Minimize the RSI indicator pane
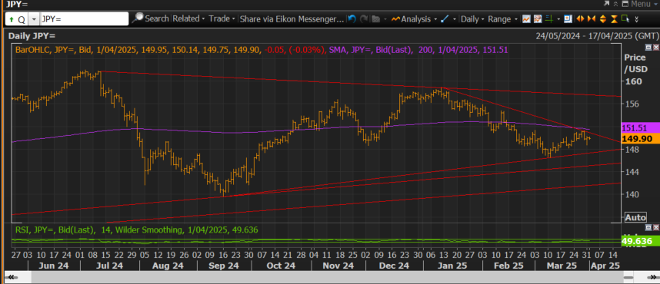The image size is (660, 284). click(648, 227)
